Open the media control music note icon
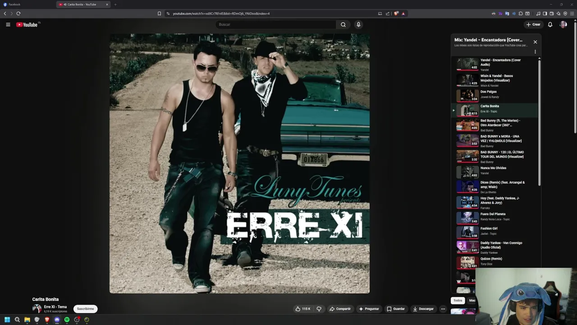577x325 pixels. point(538,14)
